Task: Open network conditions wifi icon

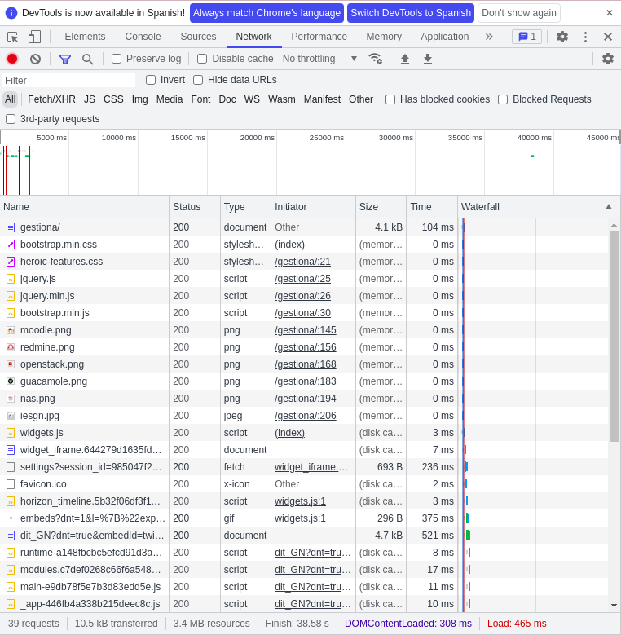Action: coord(375,59)
